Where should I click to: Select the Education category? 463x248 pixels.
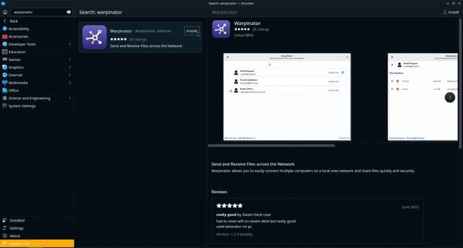(17, 52)
